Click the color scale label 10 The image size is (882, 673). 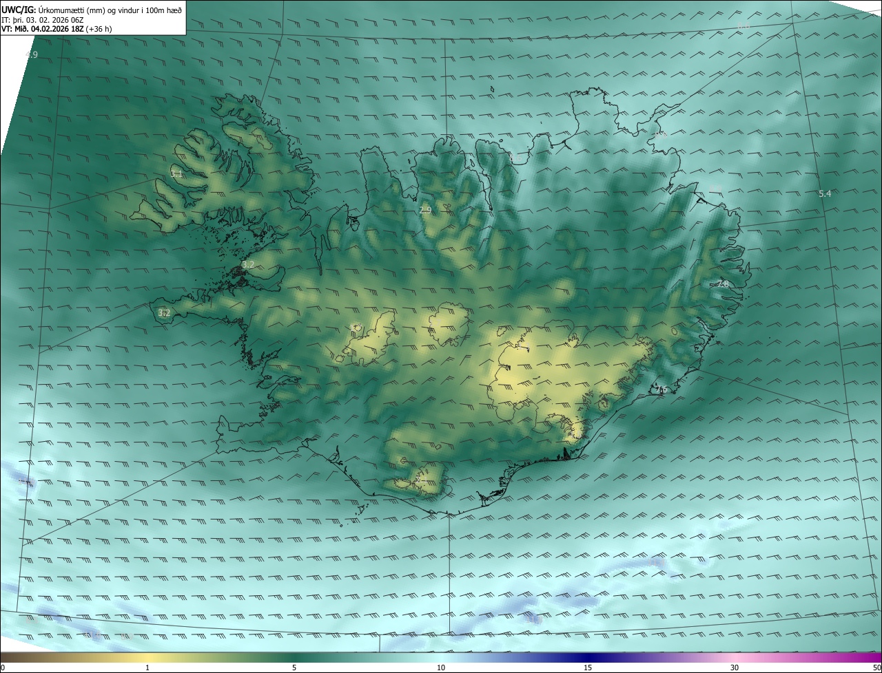click(x=441, y=667)
